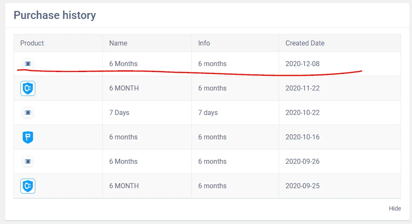This screenshot has width=412, height=224.
Task: Select info cell in the 2020-10-16 row
Action: coord(212,137)
